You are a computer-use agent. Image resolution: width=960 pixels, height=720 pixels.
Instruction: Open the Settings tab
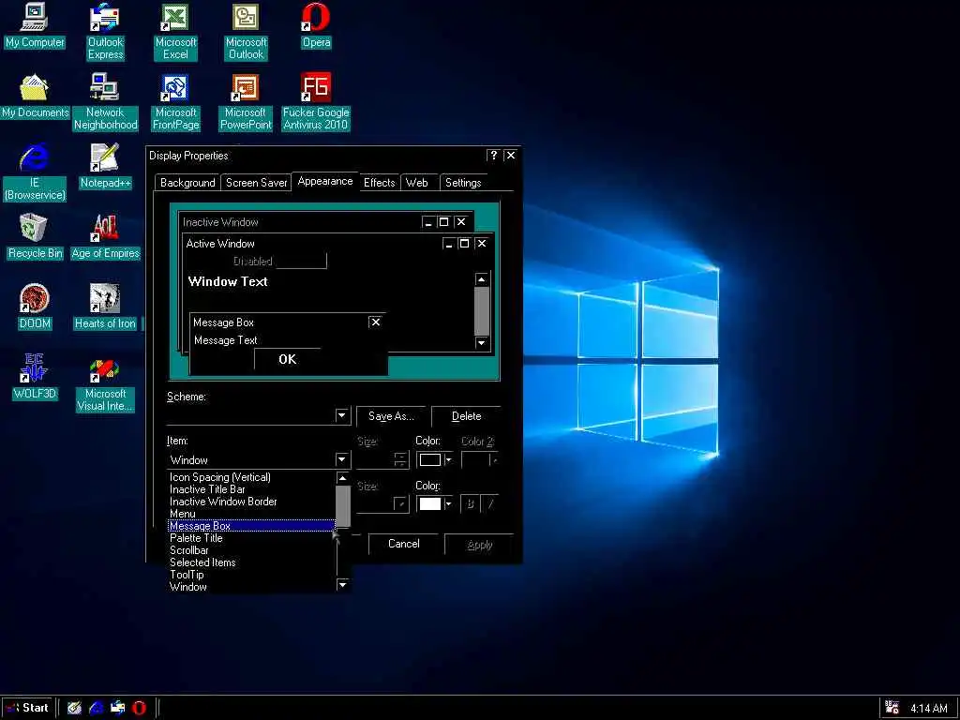tap(463, 183)
